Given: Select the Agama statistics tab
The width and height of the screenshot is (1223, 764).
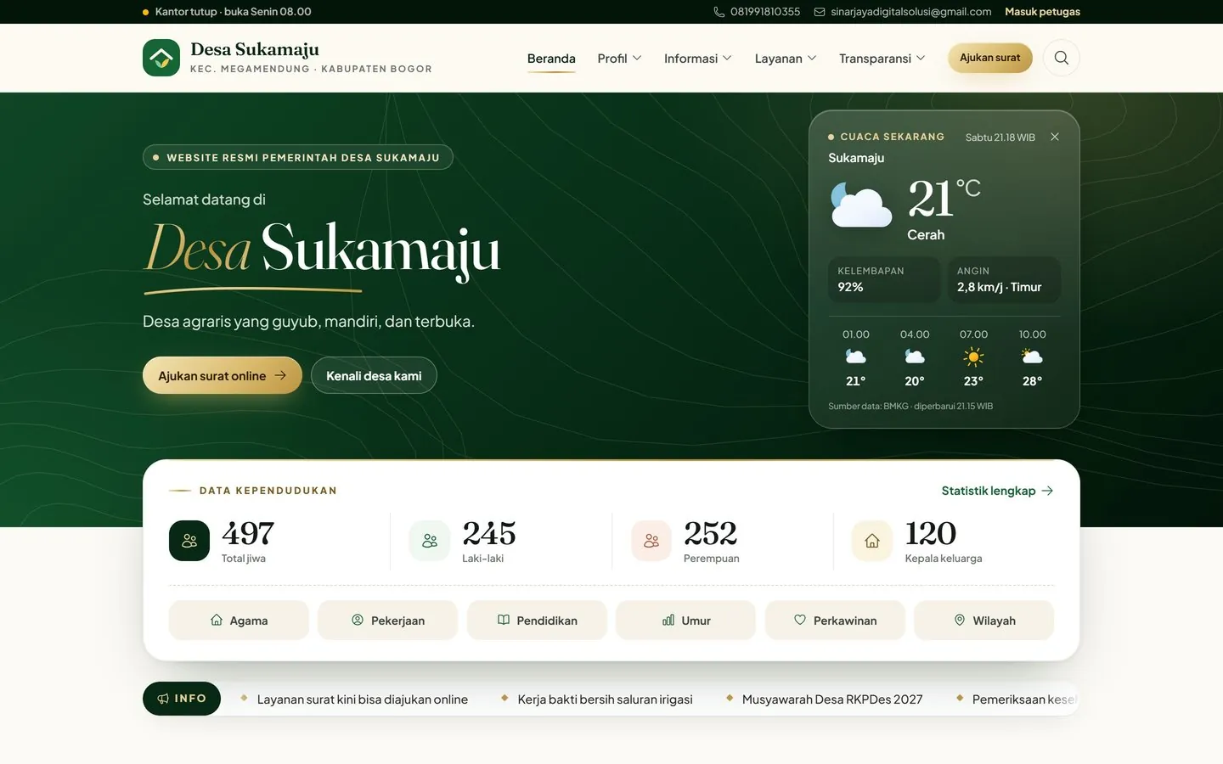Looking at the screenshot, I should 239,621.
